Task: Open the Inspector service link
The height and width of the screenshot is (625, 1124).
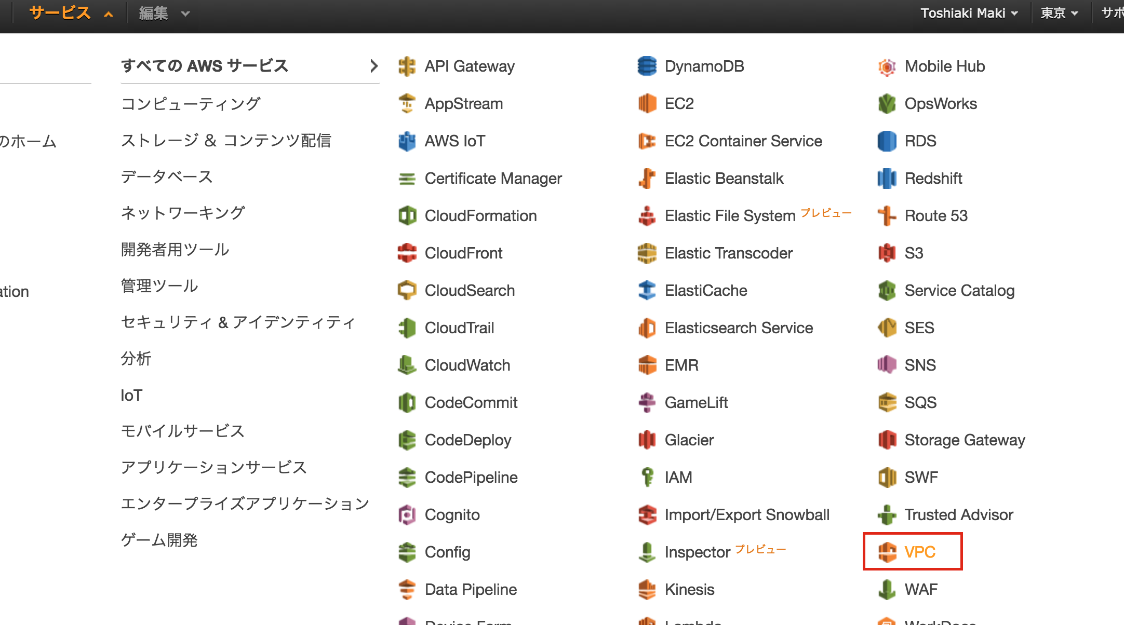Action: [x=698, y=552]
